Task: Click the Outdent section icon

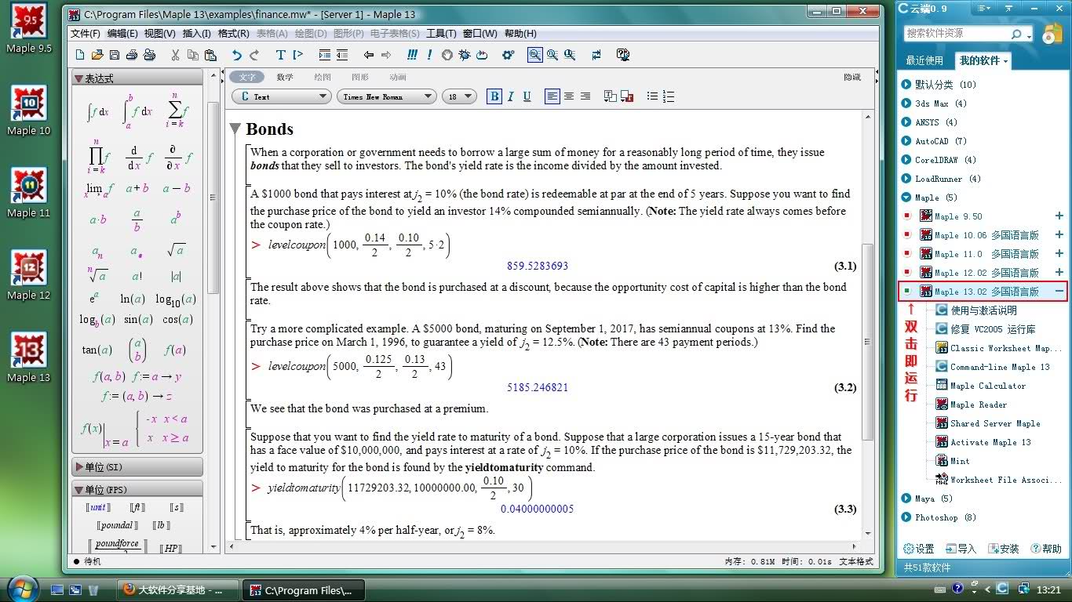Action: coord(342,55)
